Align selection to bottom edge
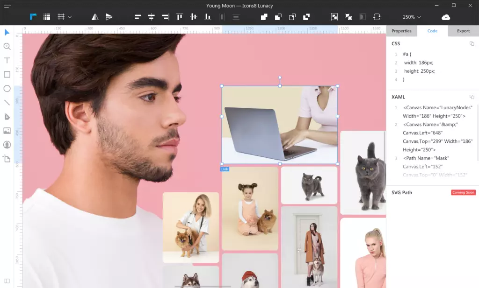The height and width of the screenshot is (288, 479). click(x=208, y=17)
